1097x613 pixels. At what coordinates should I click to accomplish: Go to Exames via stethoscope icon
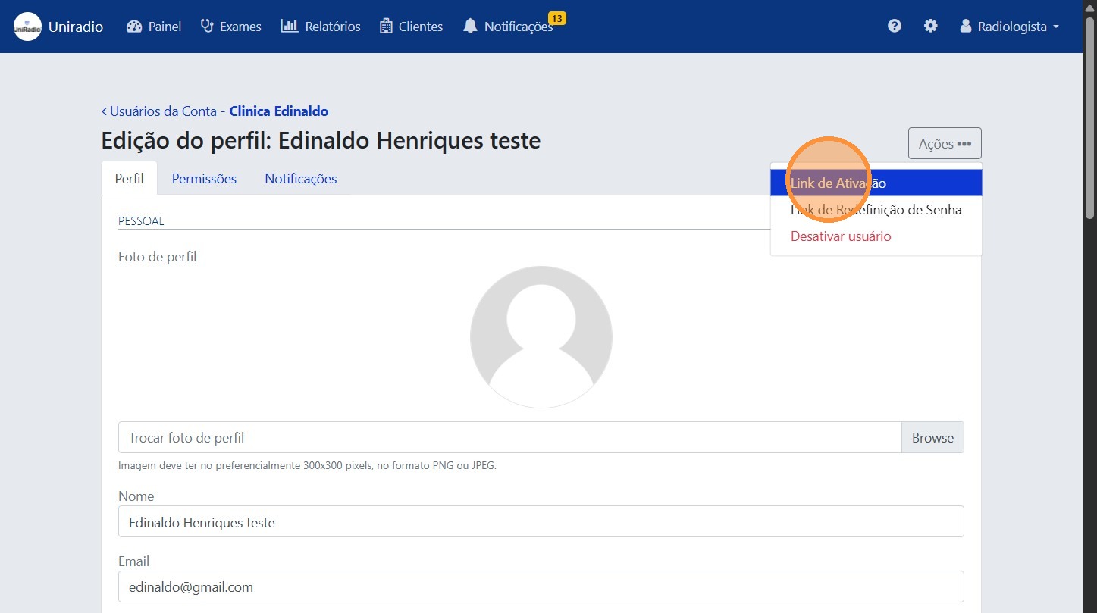pyautogui.click(x=207, y=27)
